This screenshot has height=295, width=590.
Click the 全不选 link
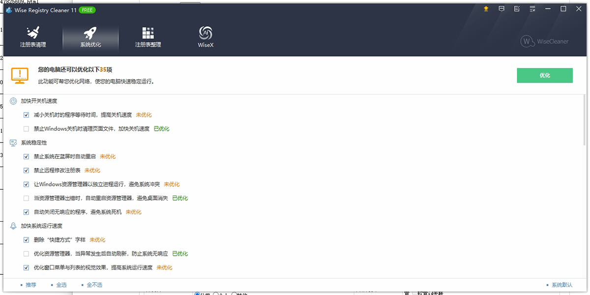point(94,285)
